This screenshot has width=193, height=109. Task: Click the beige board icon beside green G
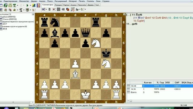10,5
